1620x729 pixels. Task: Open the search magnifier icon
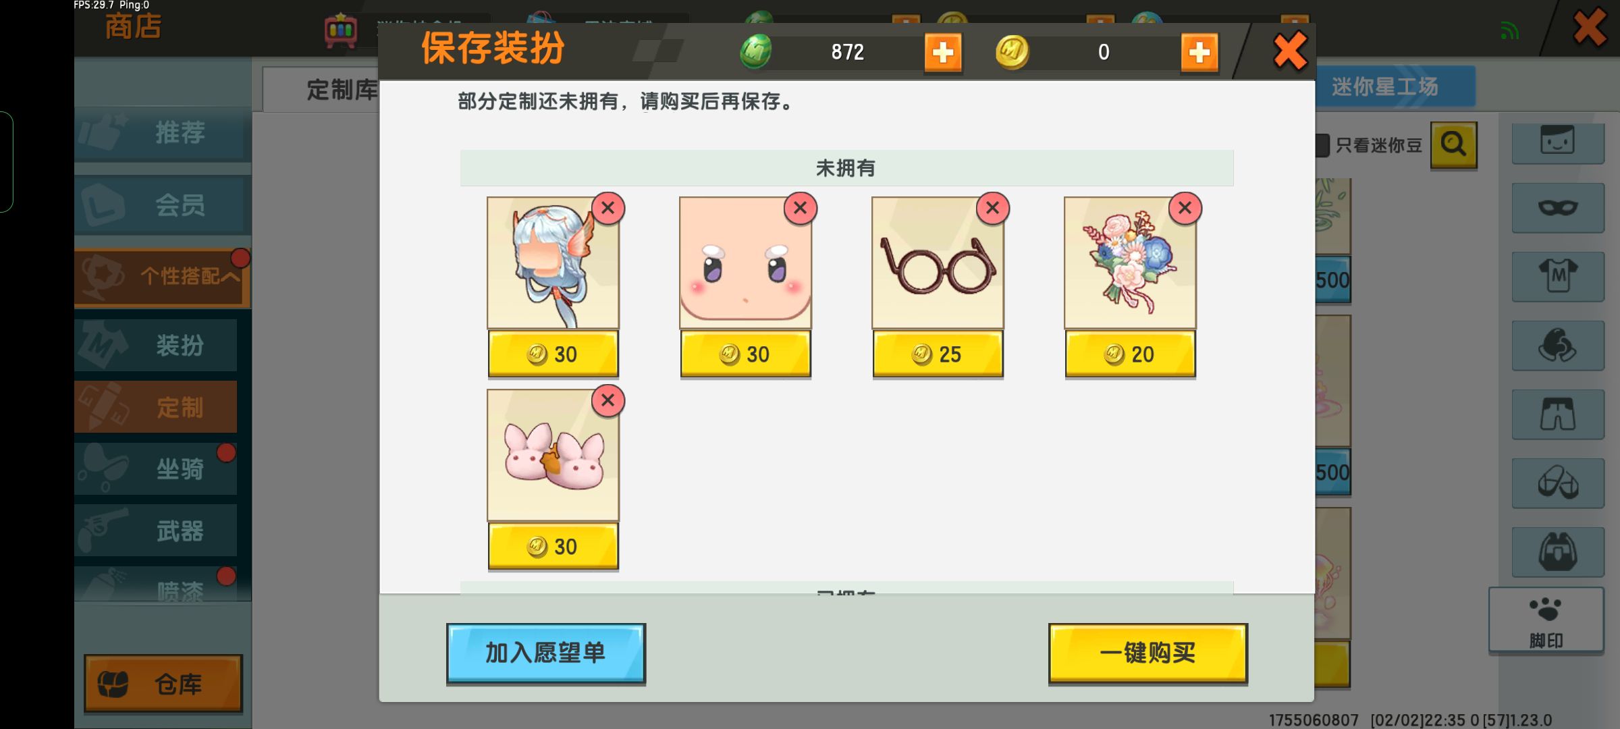click(1453, 144)
